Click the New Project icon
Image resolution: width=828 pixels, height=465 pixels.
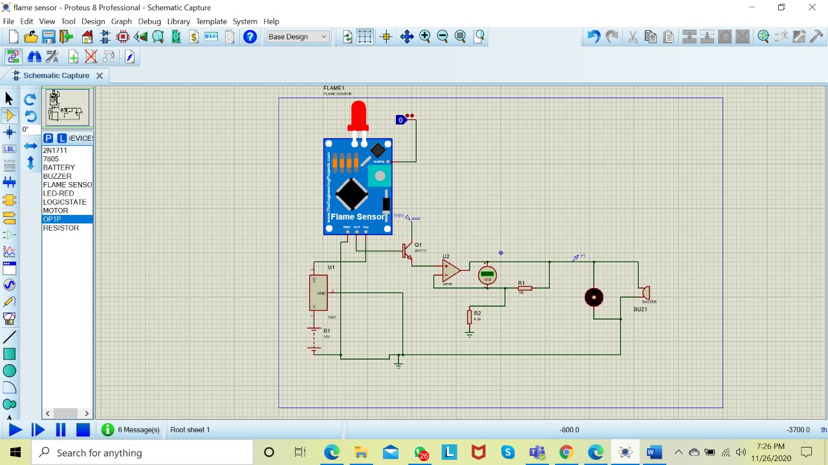[13, 37]
